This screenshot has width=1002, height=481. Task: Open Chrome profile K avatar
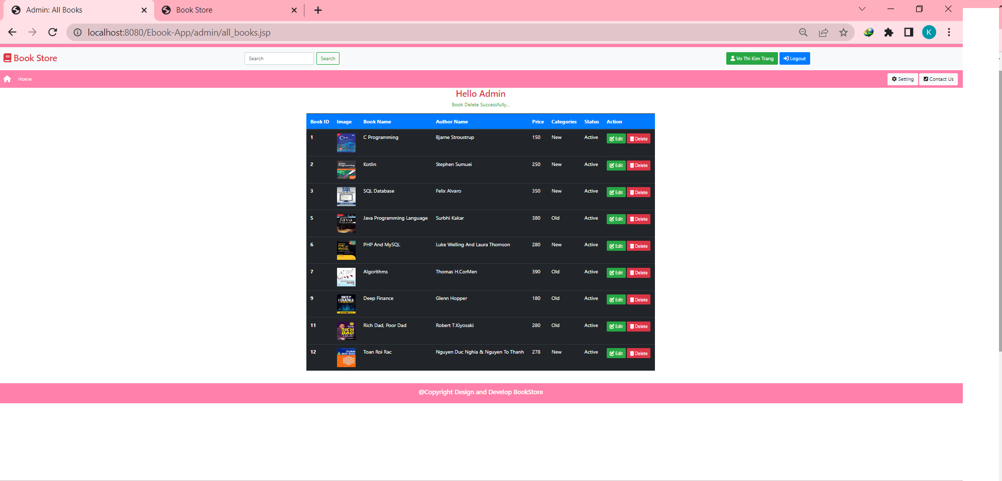tap(929, 32)
